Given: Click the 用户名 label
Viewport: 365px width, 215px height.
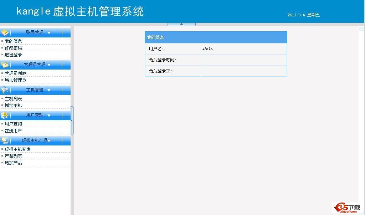Looking at the screenshot, I should 156,49.
